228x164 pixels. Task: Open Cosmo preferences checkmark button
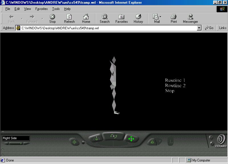point(212,143)
